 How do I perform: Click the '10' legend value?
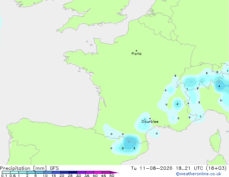tap(45, 176)
